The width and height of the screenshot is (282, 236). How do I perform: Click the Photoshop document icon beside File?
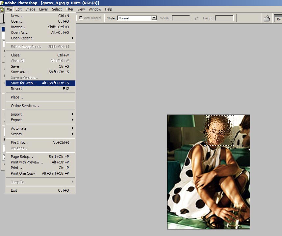2,9
